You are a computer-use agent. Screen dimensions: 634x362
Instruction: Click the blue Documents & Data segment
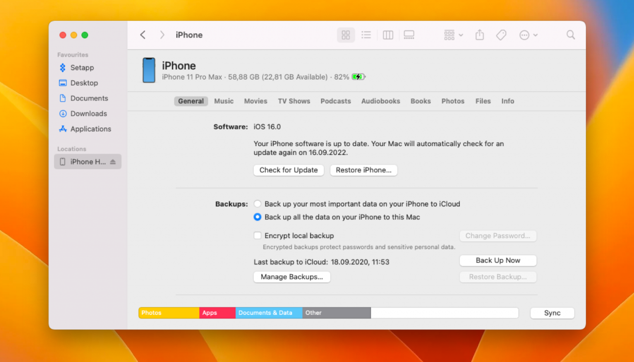269,313
